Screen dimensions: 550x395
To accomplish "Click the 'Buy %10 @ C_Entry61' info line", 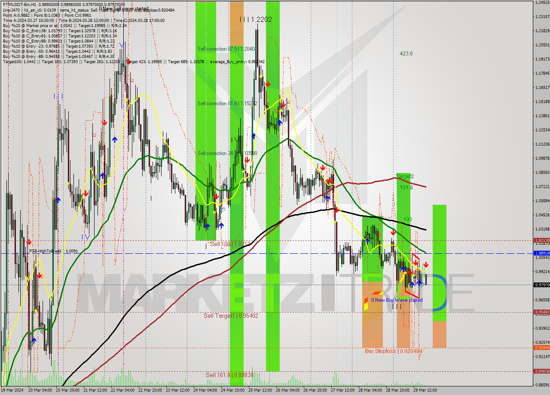I will point(60,36).
